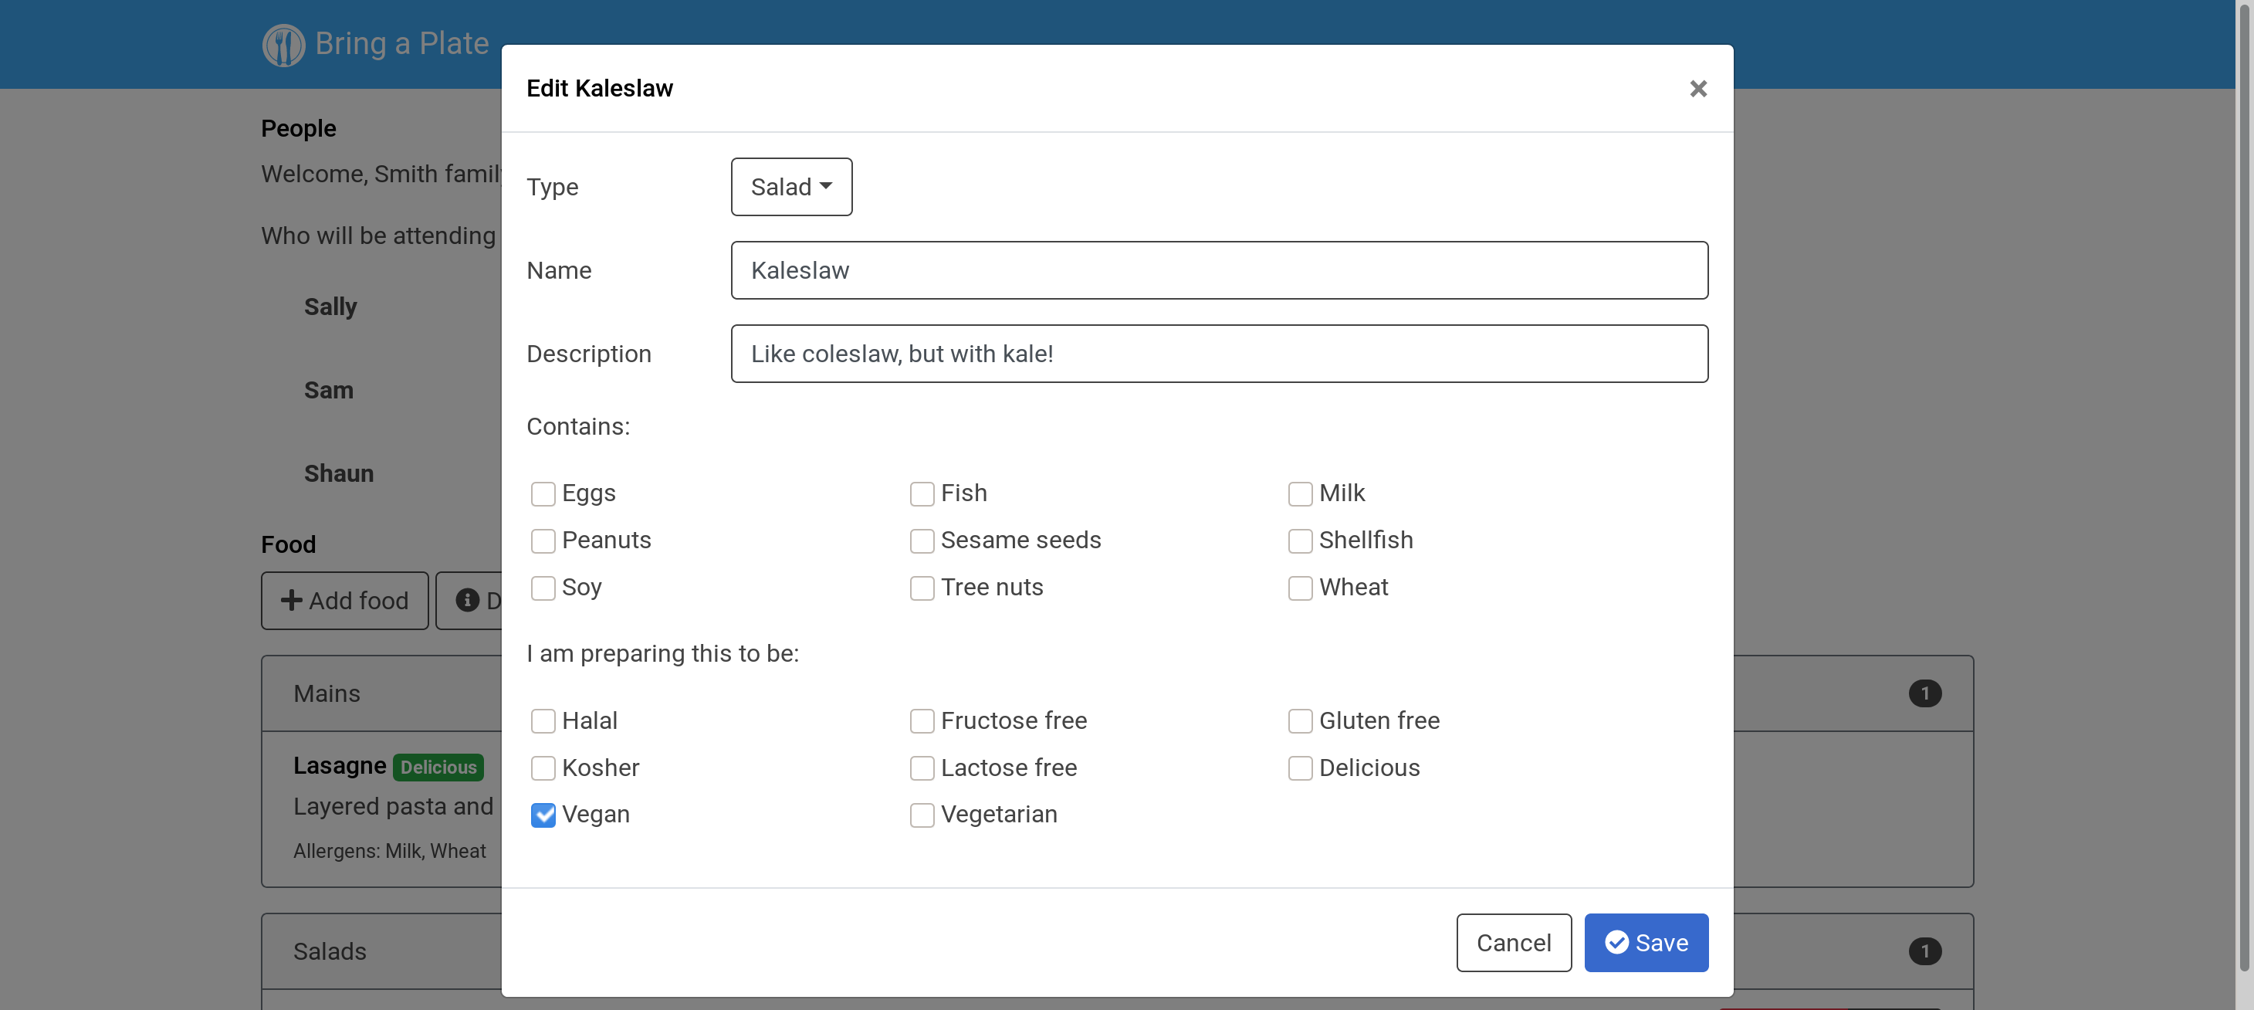2254x1010 pixels.
Task: Check the Vegetarian checkbox
Action: pos(922,815)
